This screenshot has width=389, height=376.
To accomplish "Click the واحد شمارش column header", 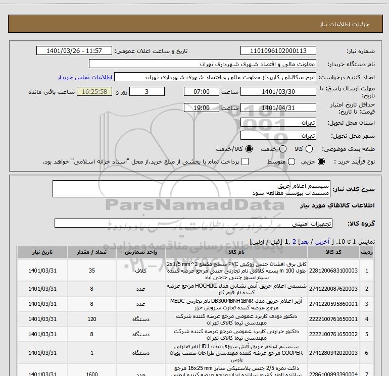I will tap(140, 252).
